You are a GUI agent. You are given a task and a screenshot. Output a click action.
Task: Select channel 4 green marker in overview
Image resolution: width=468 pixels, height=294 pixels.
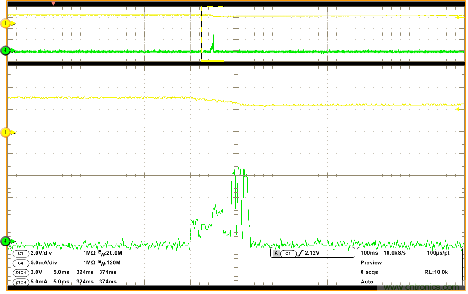pyautogui.click(x=5, y=50)
